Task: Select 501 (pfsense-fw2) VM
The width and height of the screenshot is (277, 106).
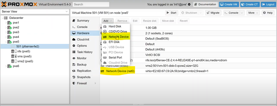Action: pos(35,46)
